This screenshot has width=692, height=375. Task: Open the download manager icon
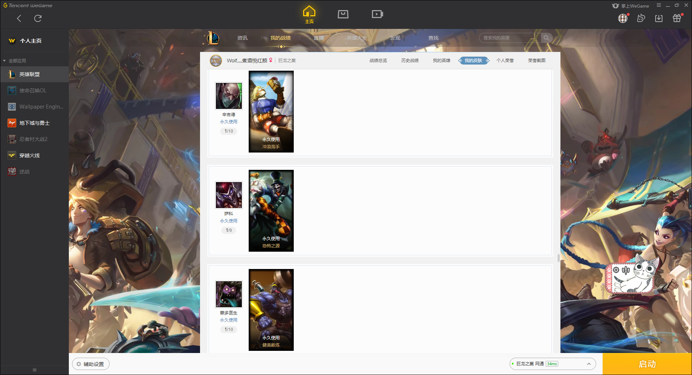click(x=659, y=18)
